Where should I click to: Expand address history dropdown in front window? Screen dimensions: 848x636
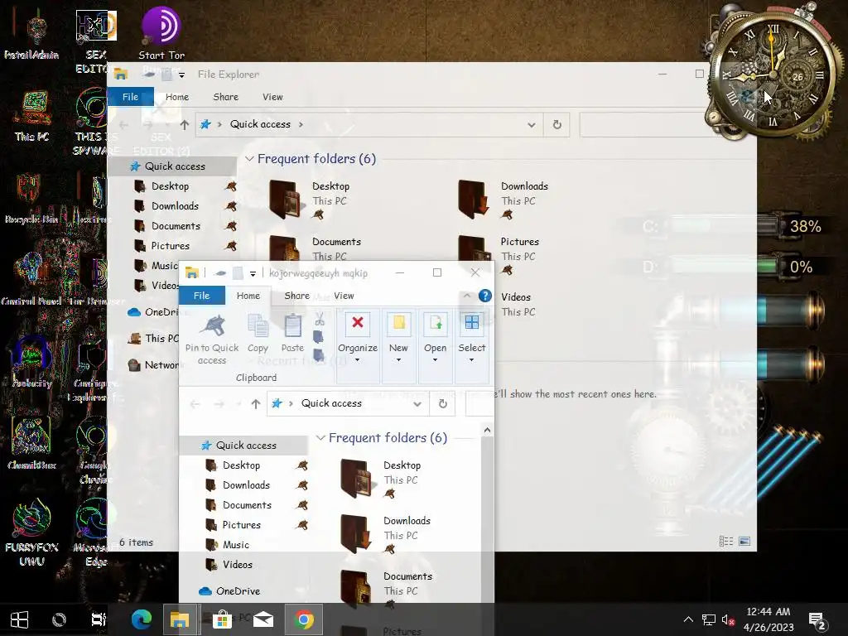click(x=417, y=404)
